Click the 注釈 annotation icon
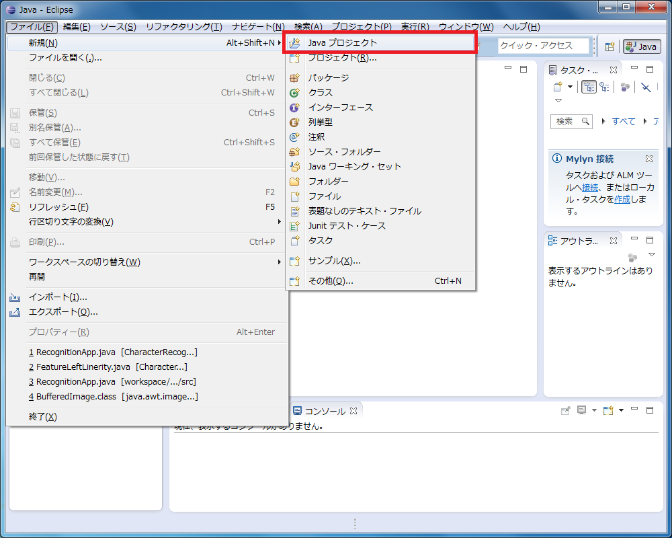The image size is (672, 538). point(294,137)
